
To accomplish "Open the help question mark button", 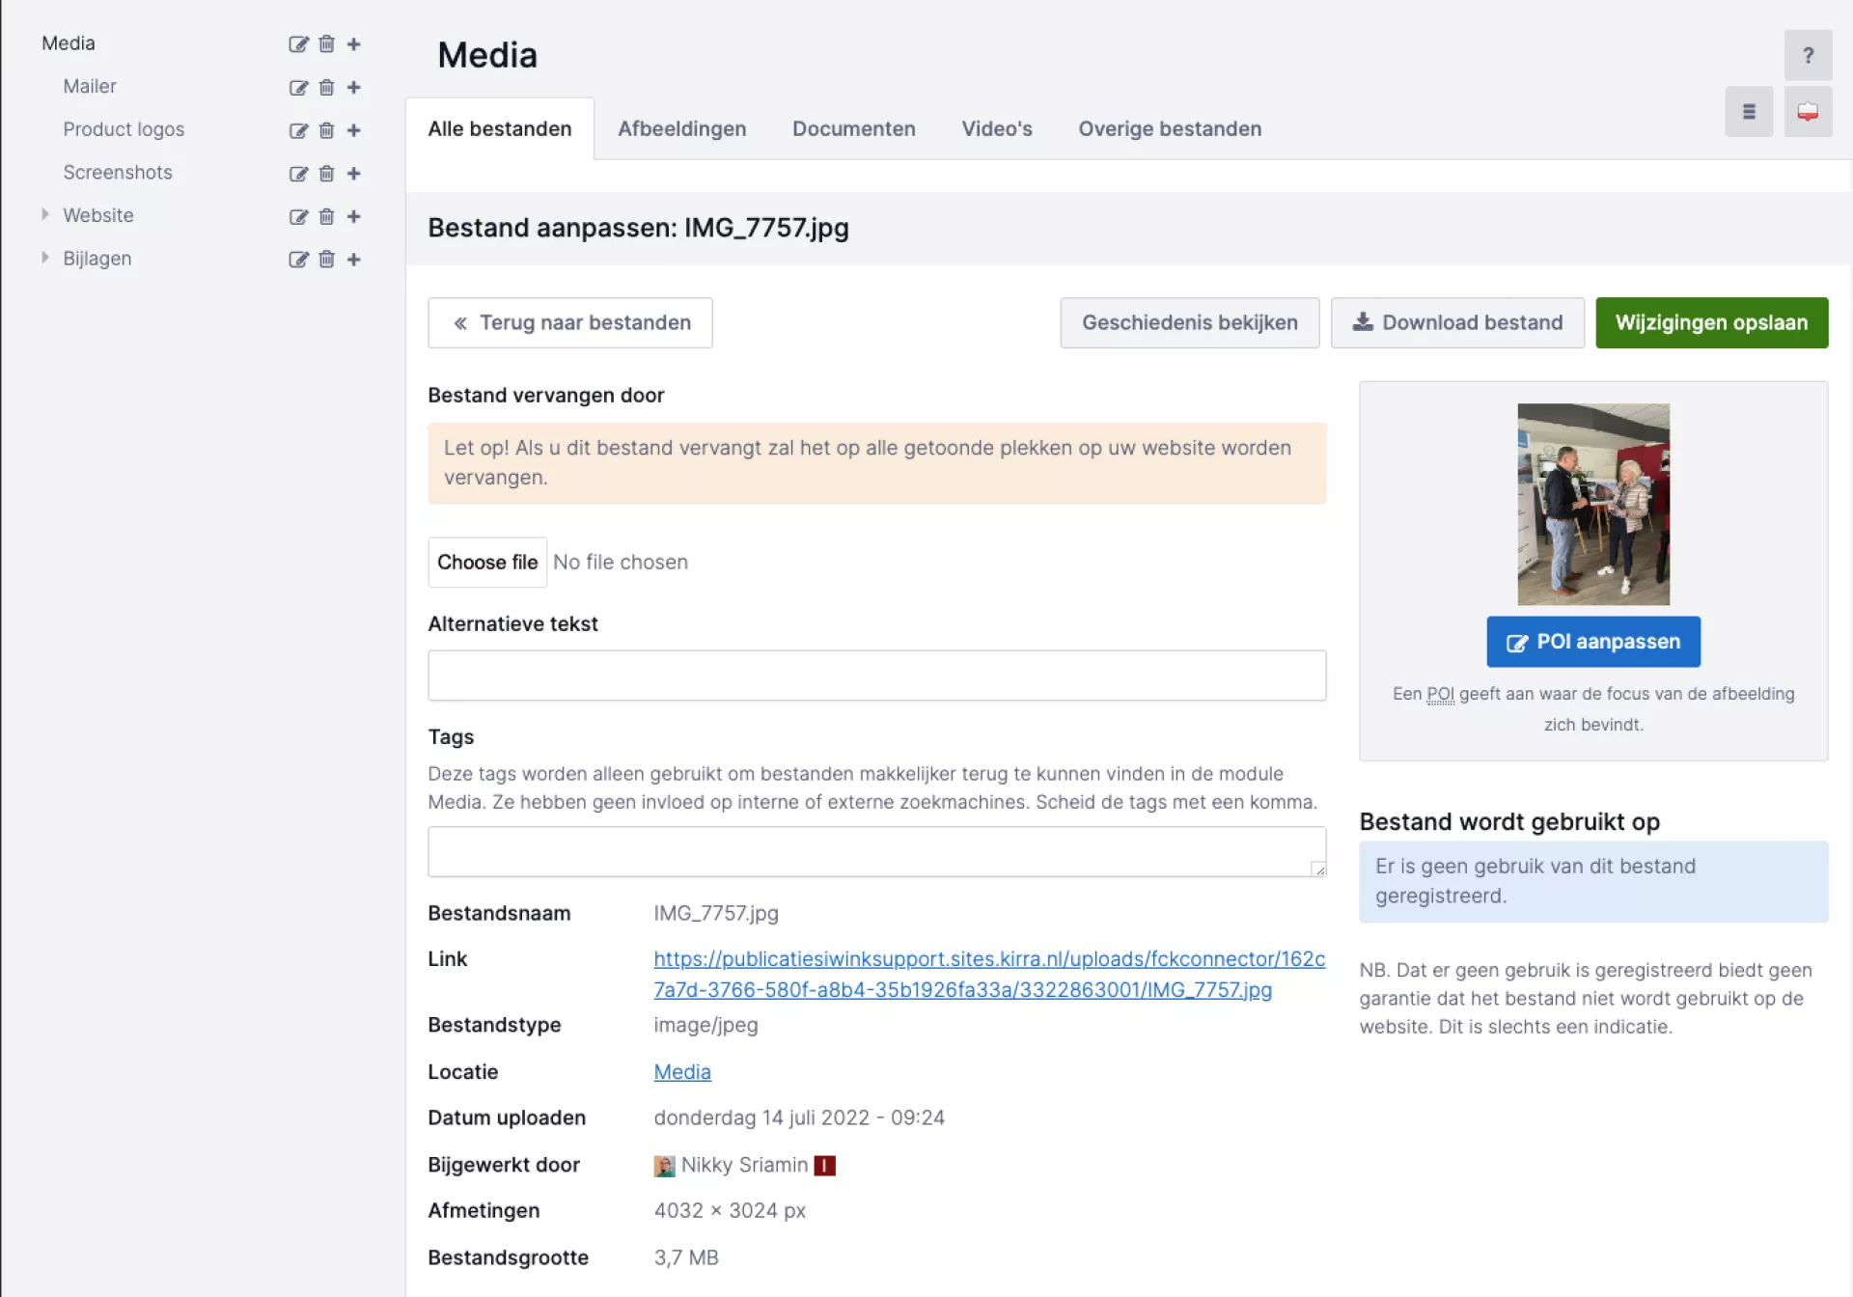I will [x=1807, y=56].
